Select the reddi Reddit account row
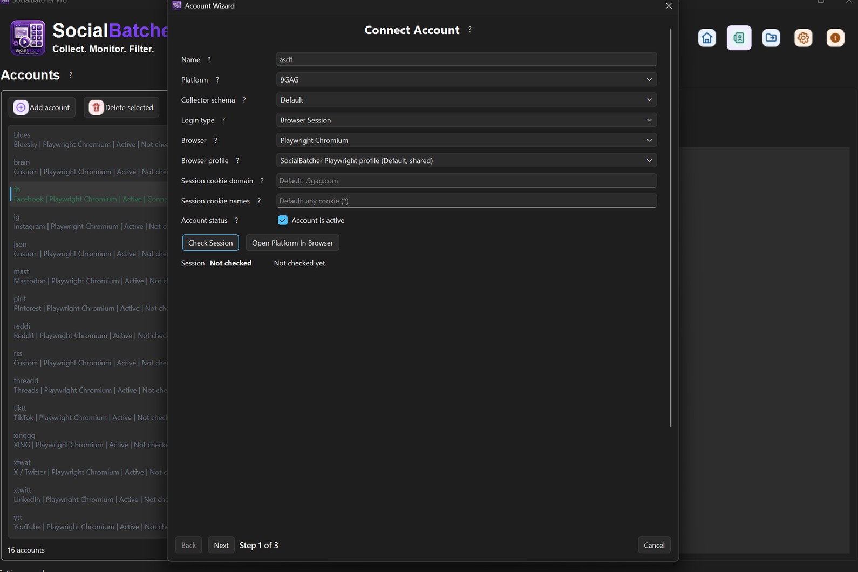858x572 pixels. 89,331
